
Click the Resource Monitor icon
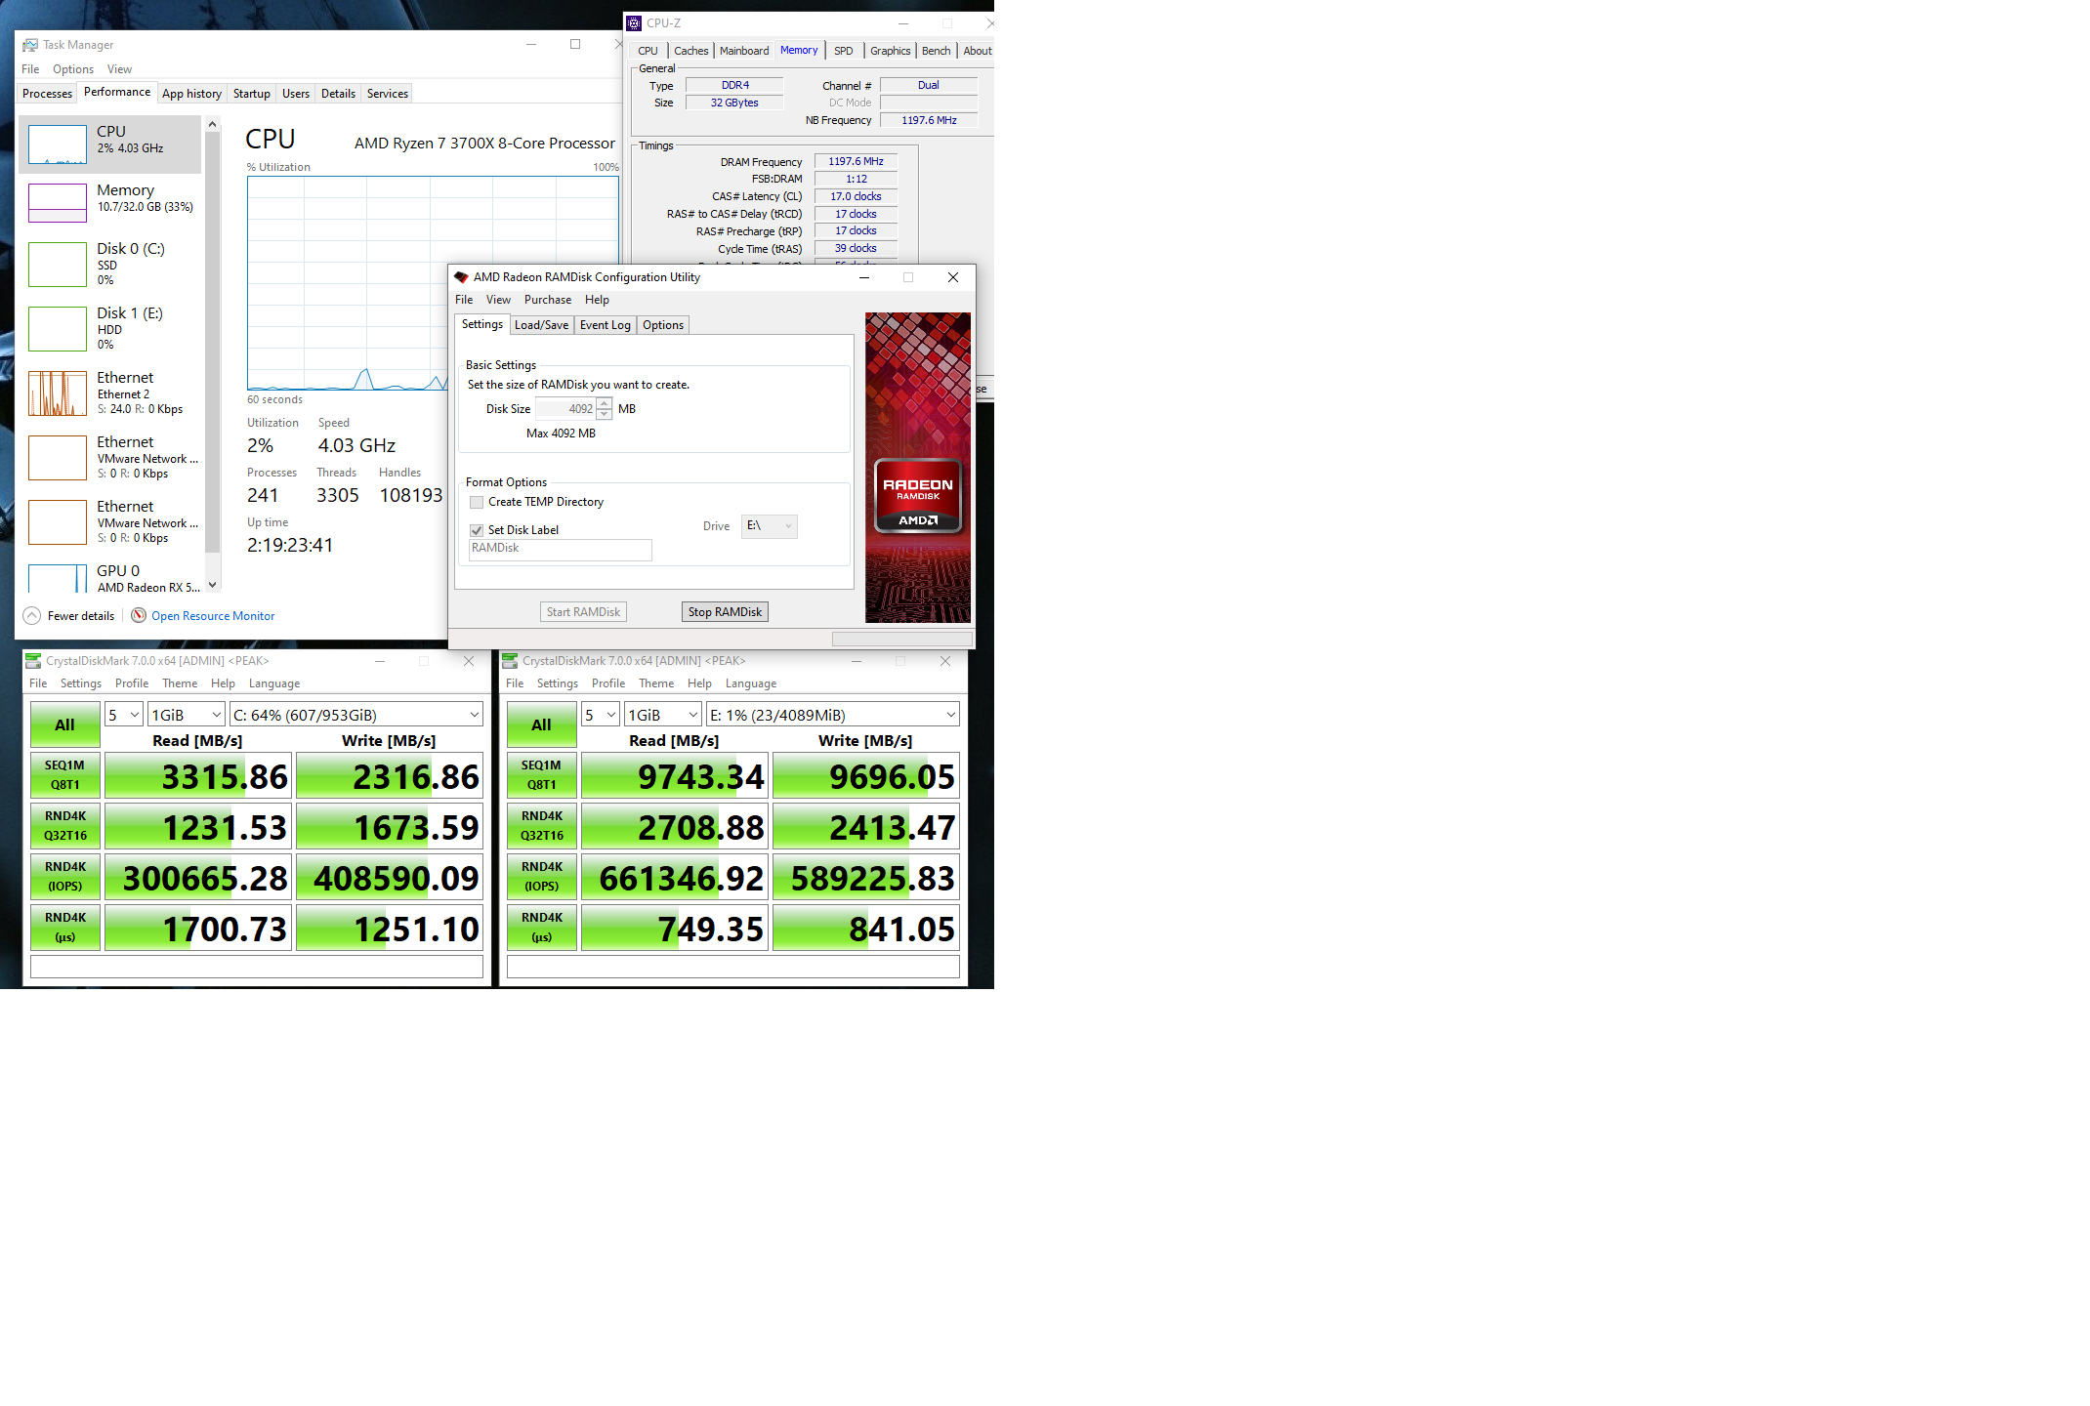click(139, 615)
